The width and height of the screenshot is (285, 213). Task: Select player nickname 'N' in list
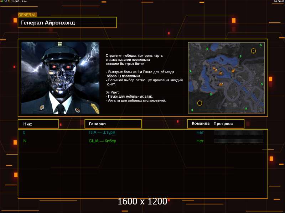click(x=25, y=141)
